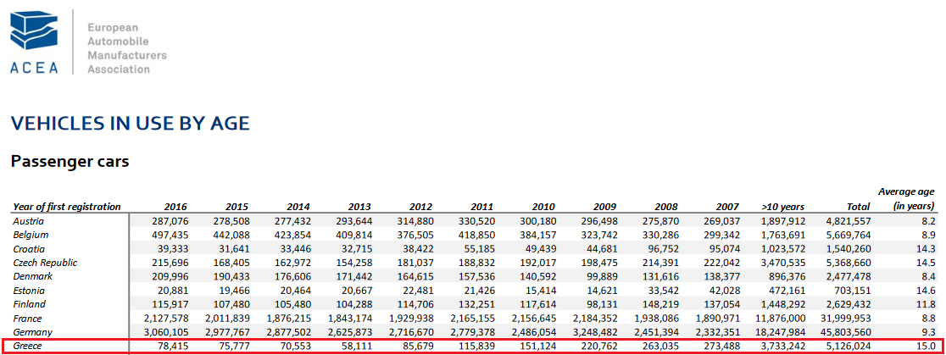Image resolution: width=946 pixels, height=355 pixels.
Task: Click the 'Passenger cars' subheading
Action: pyautogui.click(x=70, y=162)
